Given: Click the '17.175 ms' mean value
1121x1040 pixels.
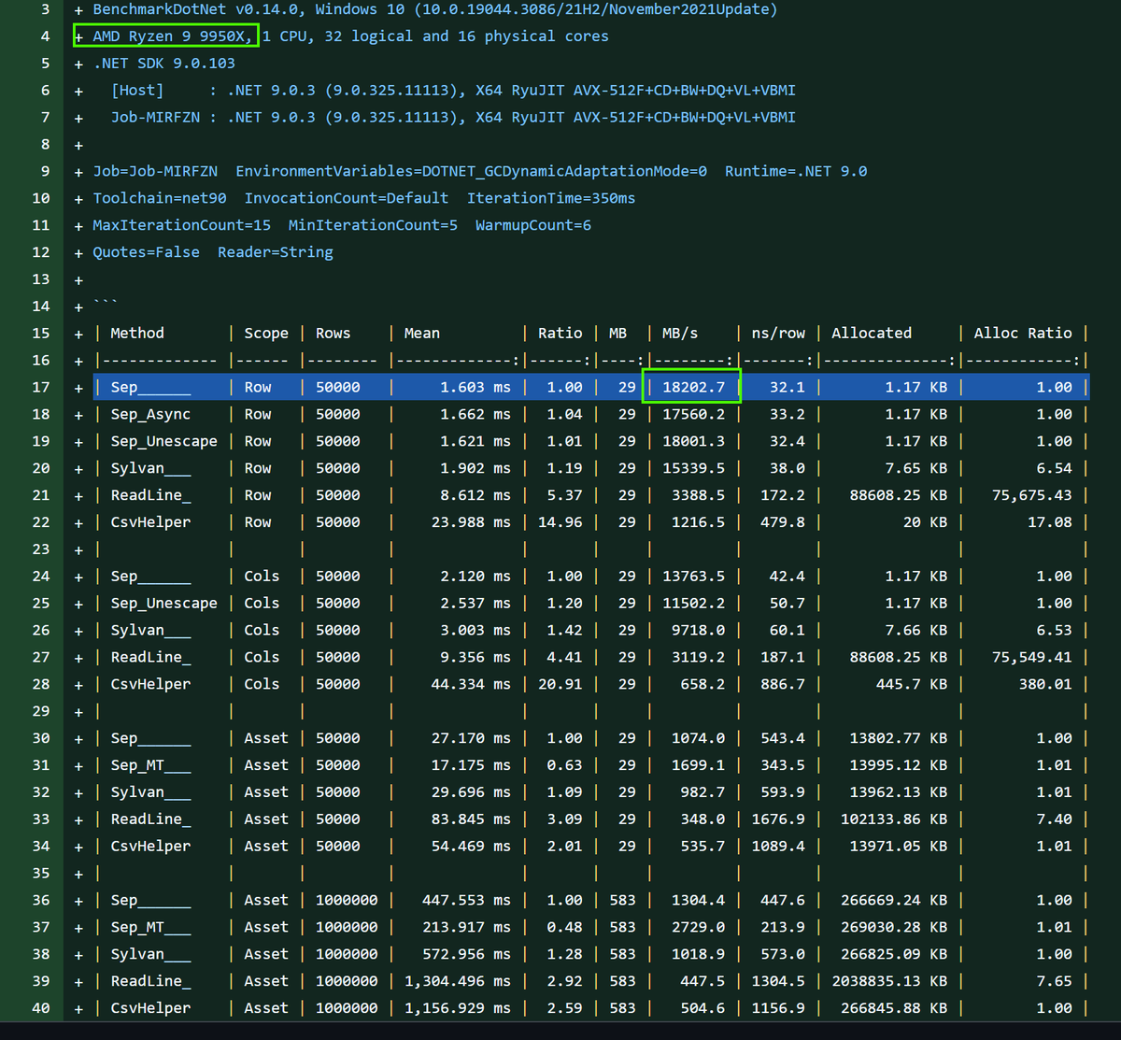Looking at the screenshot, I should [471, 765].
